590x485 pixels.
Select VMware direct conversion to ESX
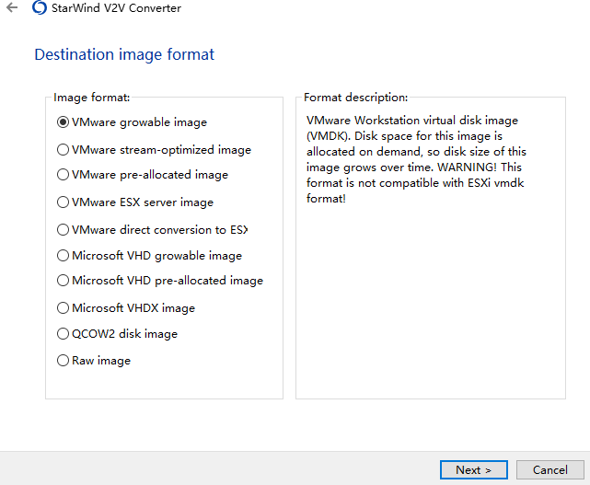(153, 229)
